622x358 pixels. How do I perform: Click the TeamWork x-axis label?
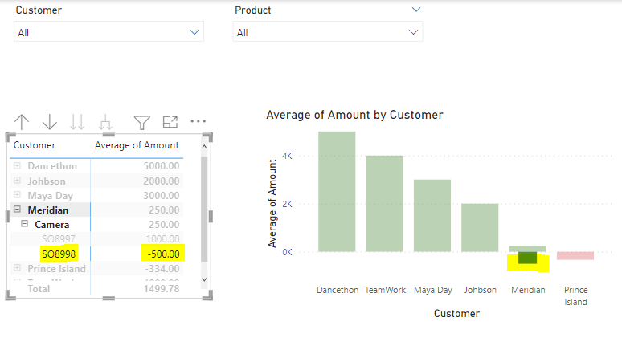click(385, 290)
